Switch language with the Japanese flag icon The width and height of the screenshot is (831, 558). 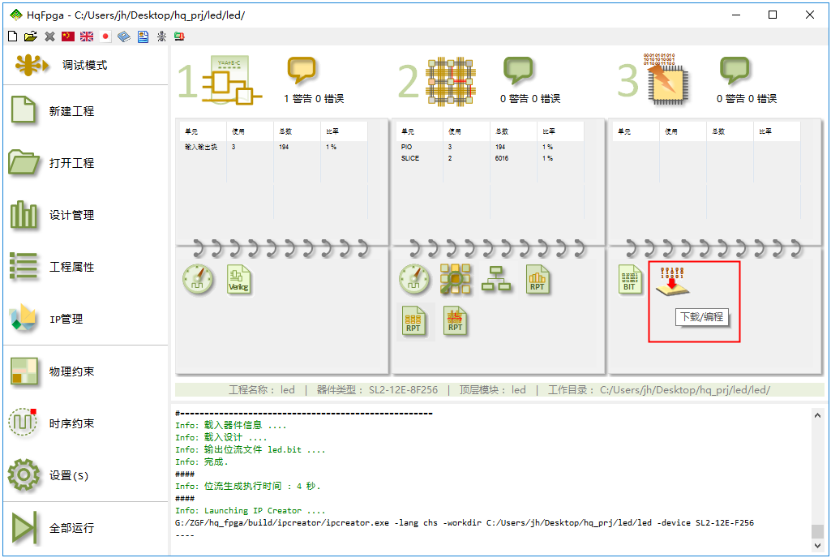pyautogui.click(x=105, y=36)
